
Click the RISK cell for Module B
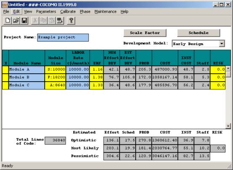pos(218,77)
